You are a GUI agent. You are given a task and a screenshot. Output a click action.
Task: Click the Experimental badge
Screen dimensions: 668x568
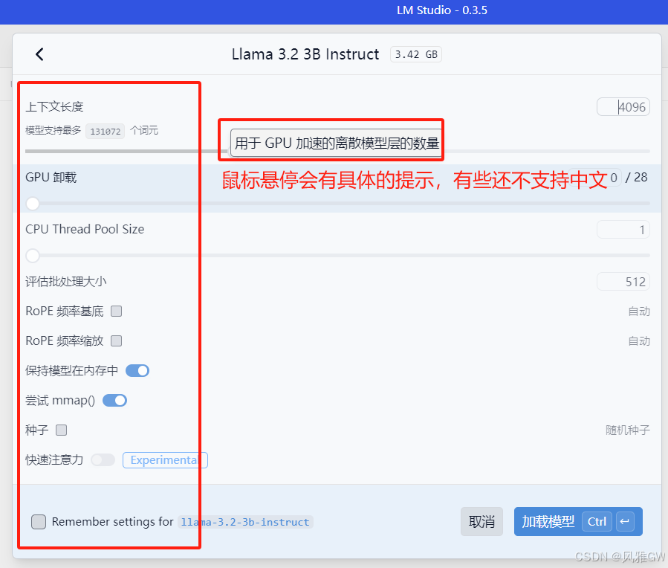[x=165, y=460]
